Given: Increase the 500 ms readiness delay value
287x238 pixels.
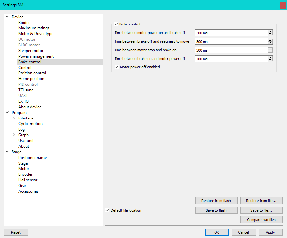Looking at the screenshot, I should pyautogui.click(x=270, y=40).
